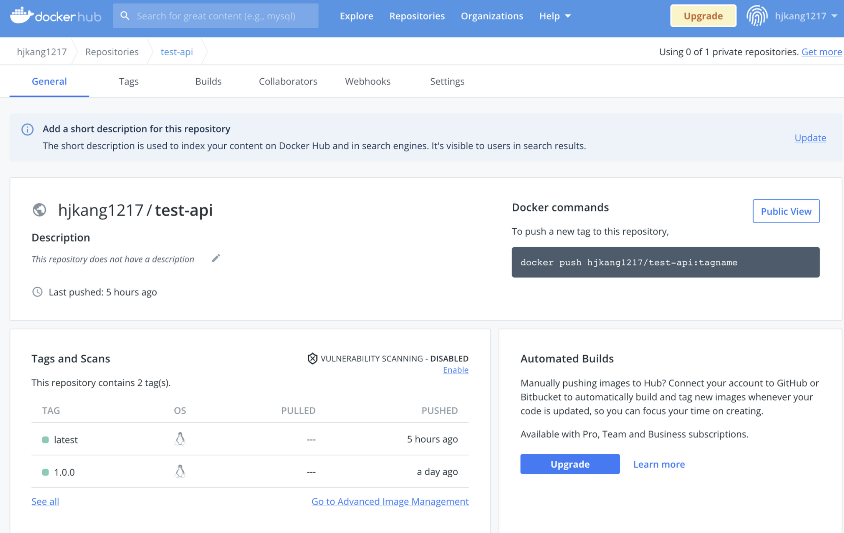Click the globe public repository icon

tap(39, 210)
